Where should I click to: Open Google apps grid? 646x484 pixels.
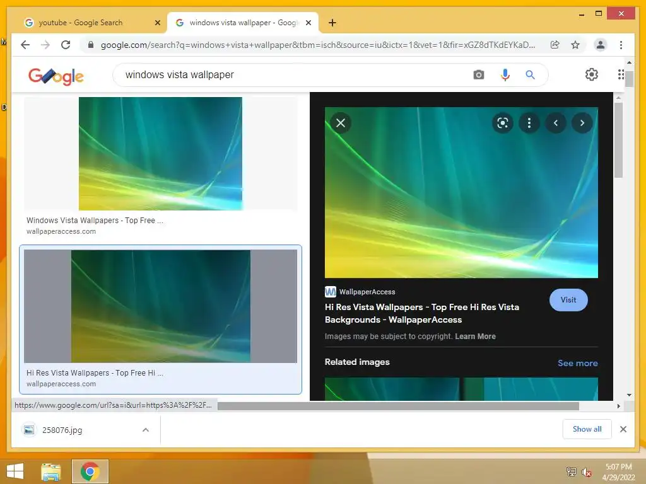coord(621,74)
